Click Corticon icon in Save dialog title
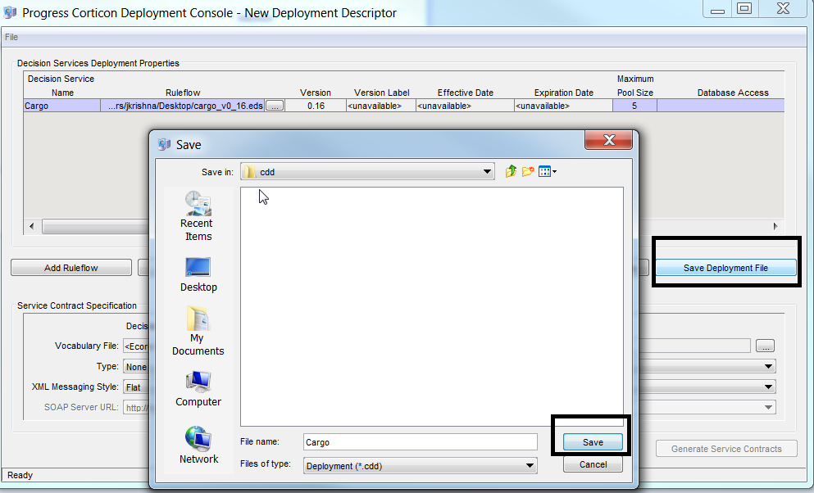This screenshot has height=493, width=814. (x=165, y=144)
